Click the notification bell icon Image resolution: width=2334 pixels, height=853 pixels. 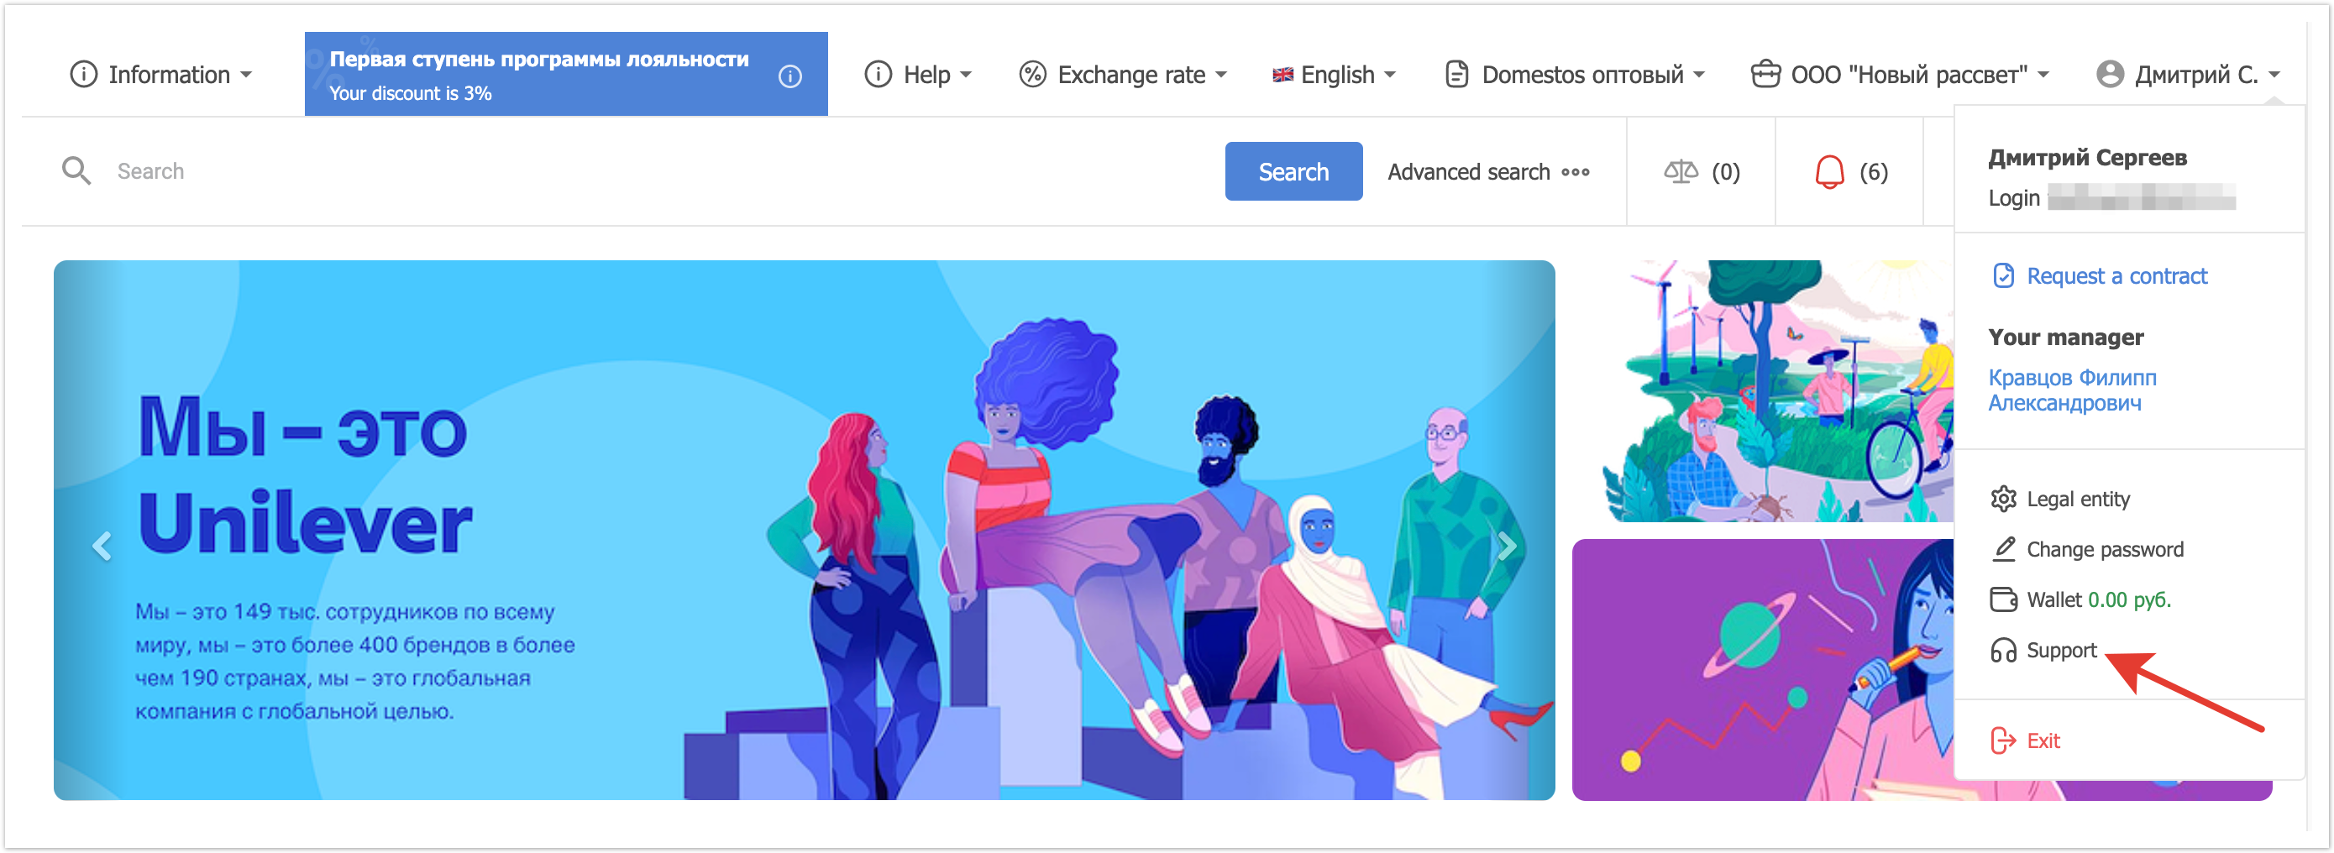click(x=1828, y=171)
